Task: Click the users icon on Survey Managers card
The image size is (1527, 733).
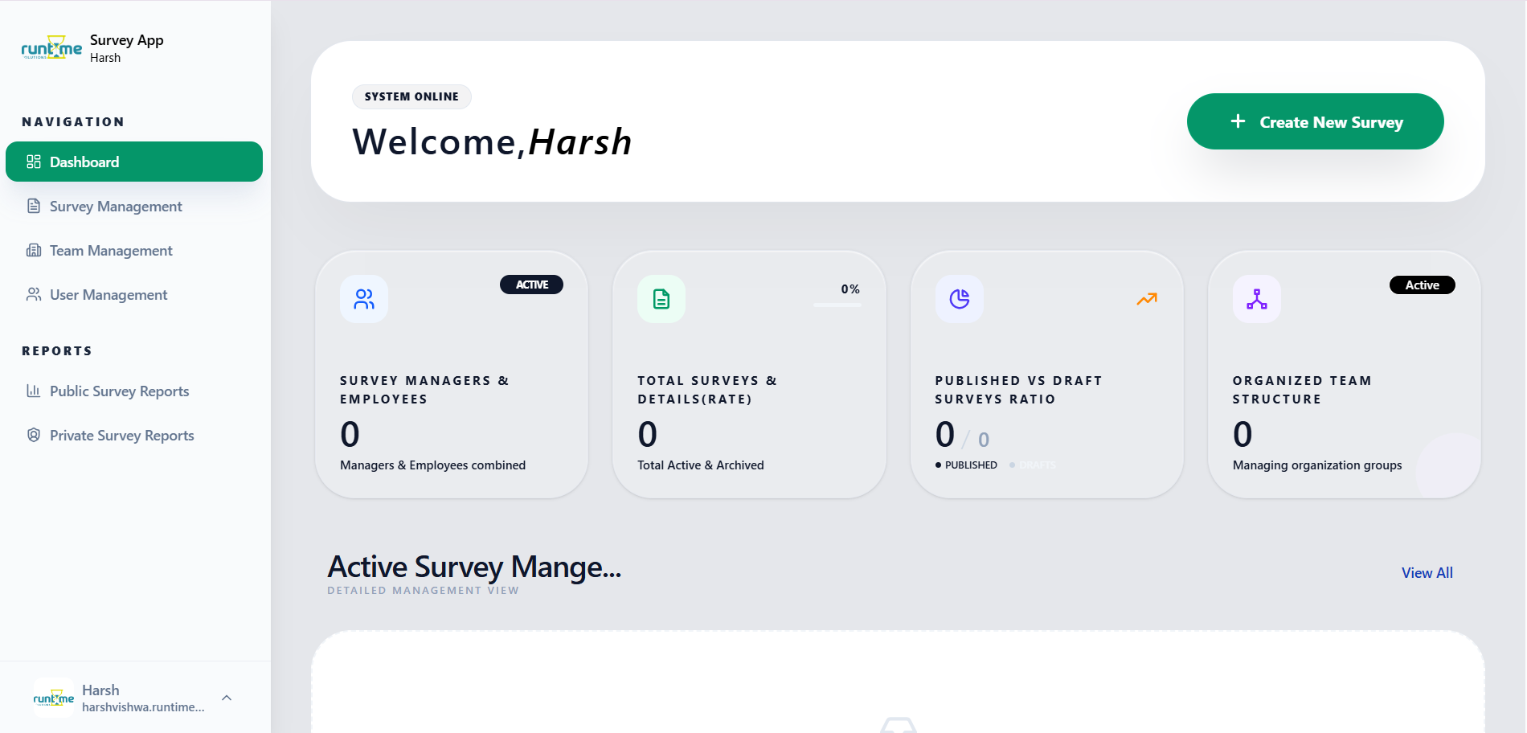Action: tap(364, 299)
